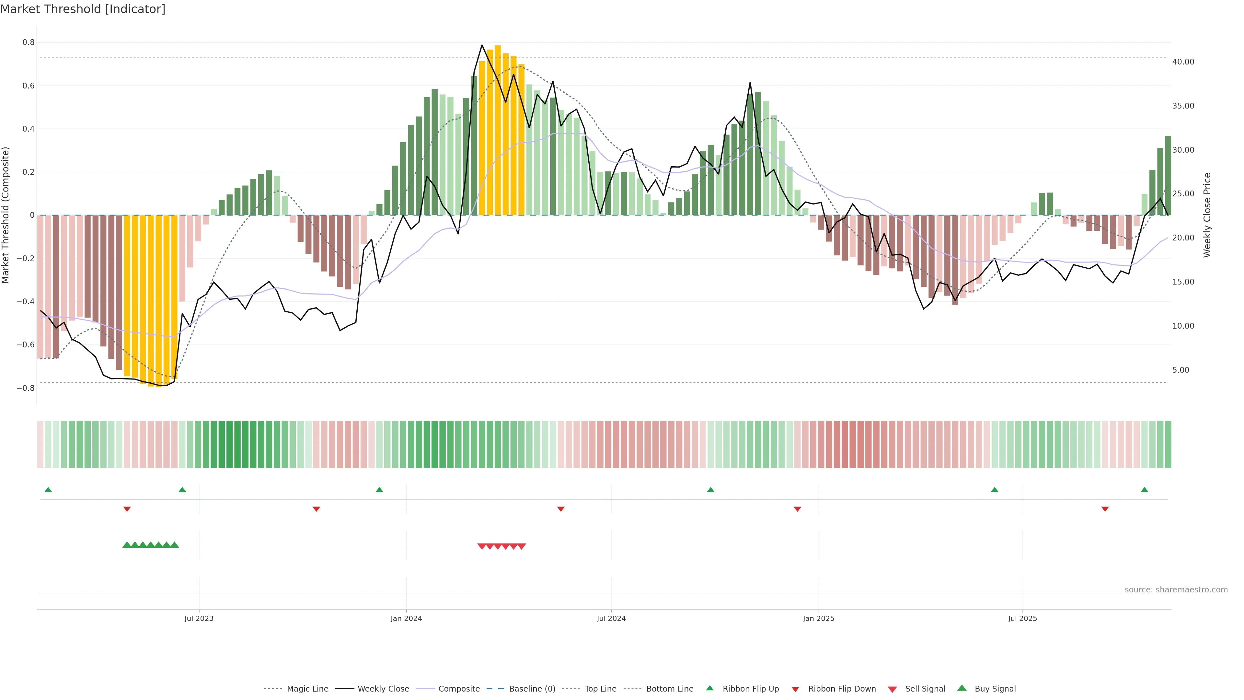Click the Jul 2024 axis label
Screen dimensions: 1244x700
click(611, 618)
